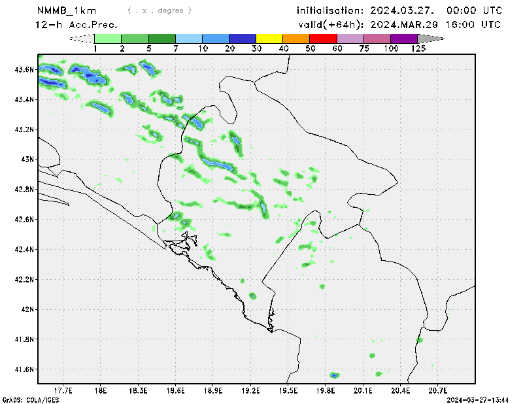Click the 42N latitude label
The width and height of the screenshot is (523, 404).
click(27, 310)
